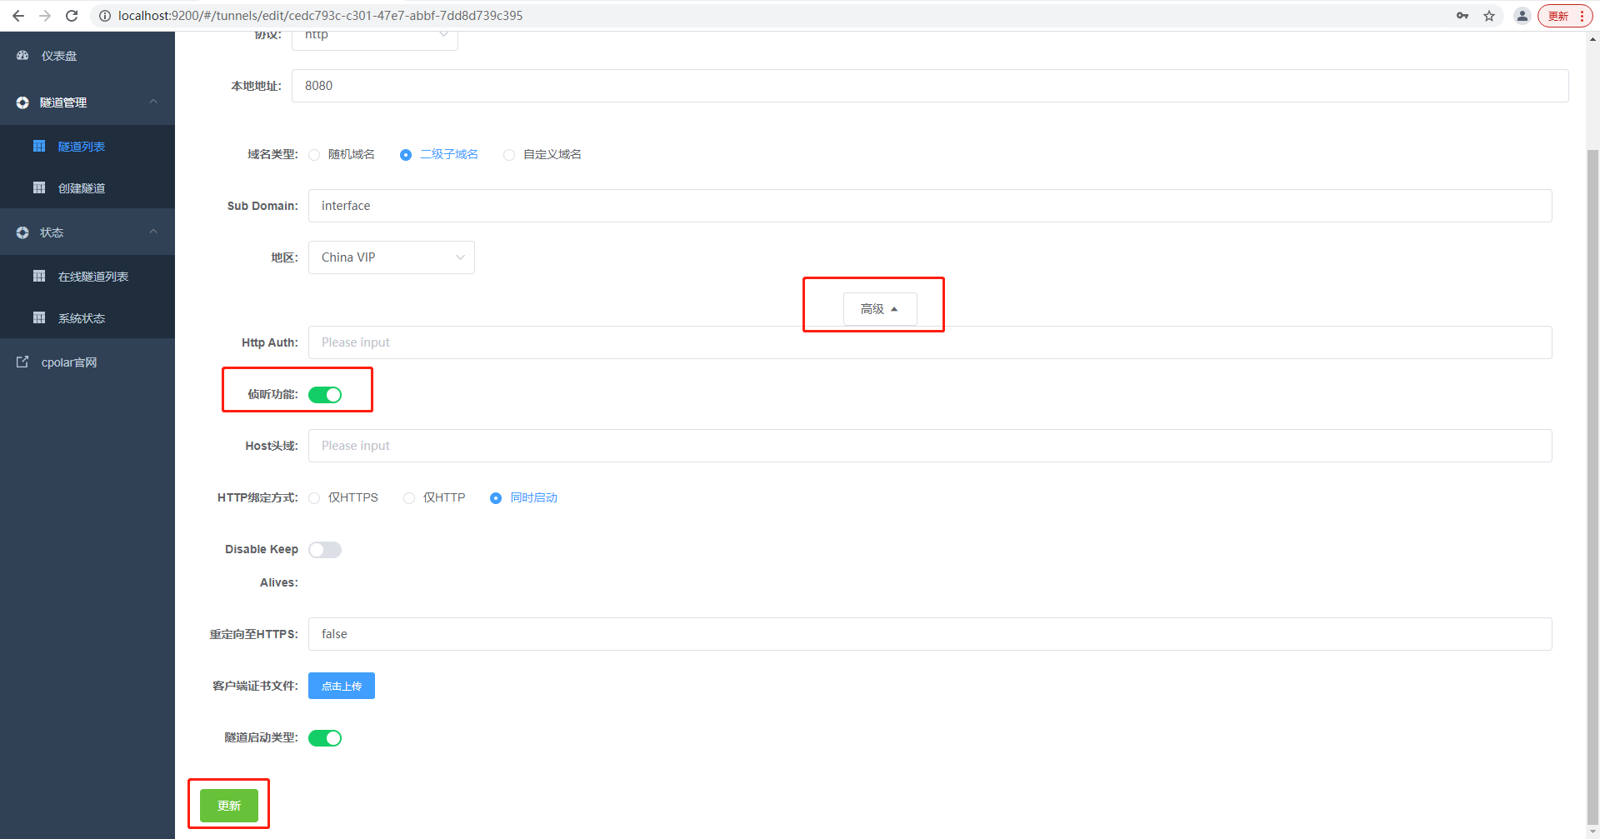Collapse the 高级 advanced section
The image size is (1600, 839).
click(879, 308)
